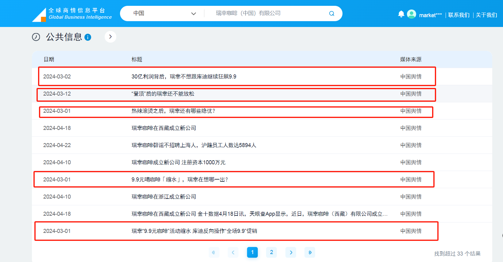The width and height of the screenshot is (503, 262).
Task: Click the clock icon beside 公共信息
Action: tap(36, 37)
